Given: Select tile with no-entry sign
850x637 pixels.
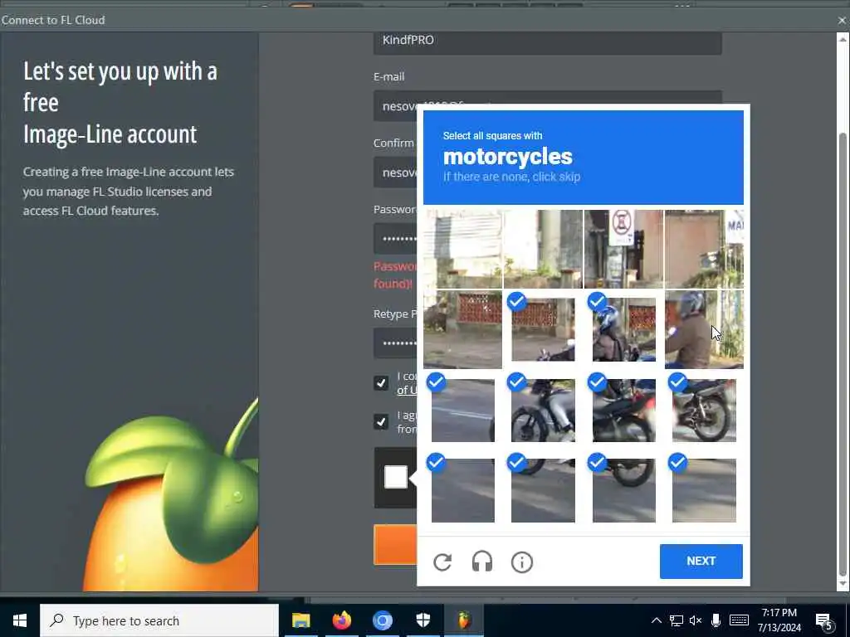Looking at the screenshot, I should tap(623, 249).
